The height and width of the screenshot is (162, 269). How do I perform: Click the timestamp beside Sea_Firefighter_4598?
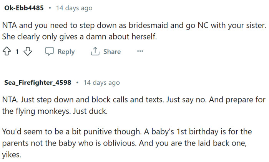pyautogui.click(x=101, y=83)
